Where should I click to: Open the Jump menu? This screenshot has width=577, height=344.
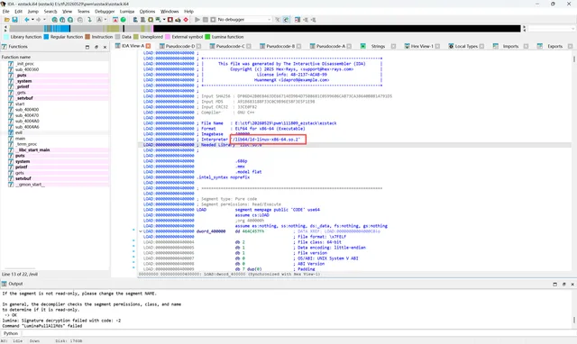point(33,12)
